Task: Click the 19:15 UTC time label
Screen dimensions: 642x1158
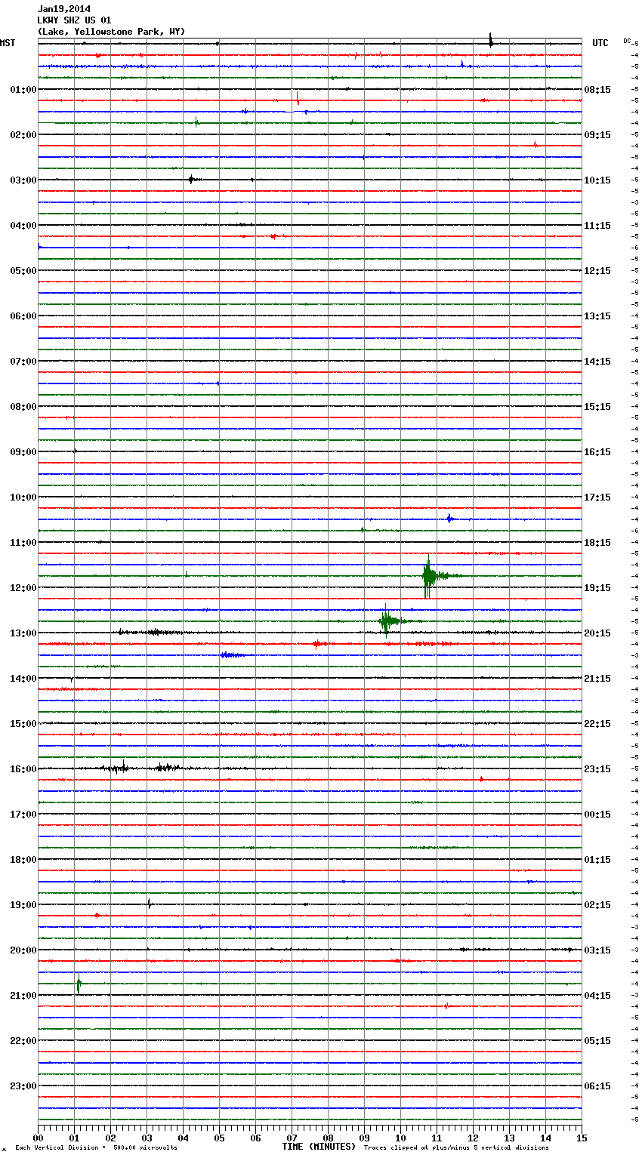Action: click(x=597, y=588)
